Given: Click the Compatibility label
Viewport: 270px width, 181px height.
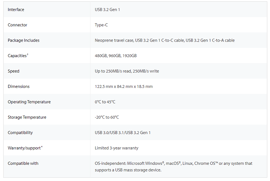Looking at the screenshot, I should (20, 133).
